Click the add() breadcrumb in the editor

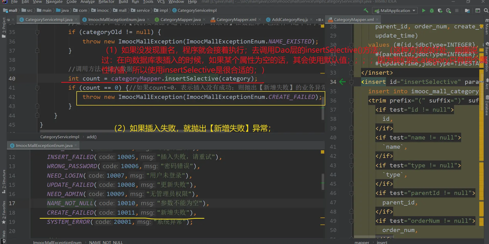pos(91,137)
